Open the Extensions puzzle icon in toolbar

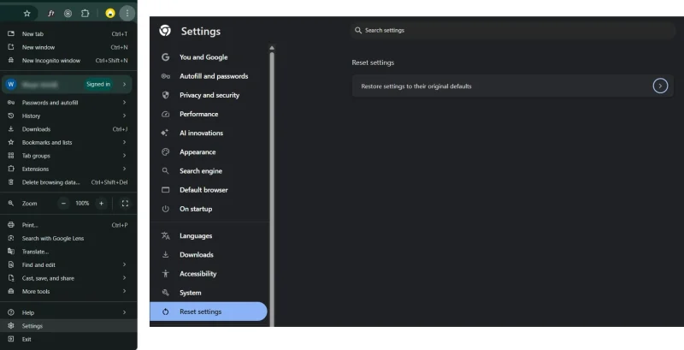[85, 14]
